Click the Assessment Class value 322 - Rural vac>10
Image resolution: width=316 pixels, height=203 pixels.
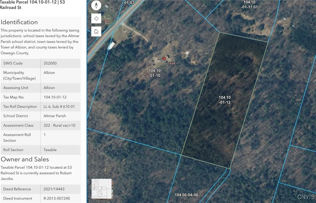pos(59,125)
